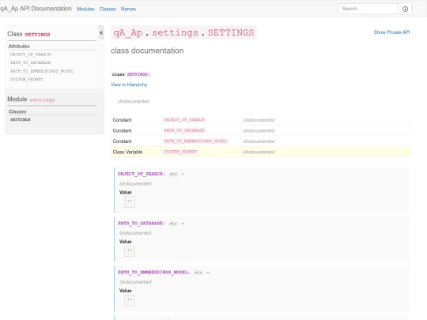Click PATH_TO_DATABASE in the constants table
427x320 pixels.
click(x=184, y=130)
